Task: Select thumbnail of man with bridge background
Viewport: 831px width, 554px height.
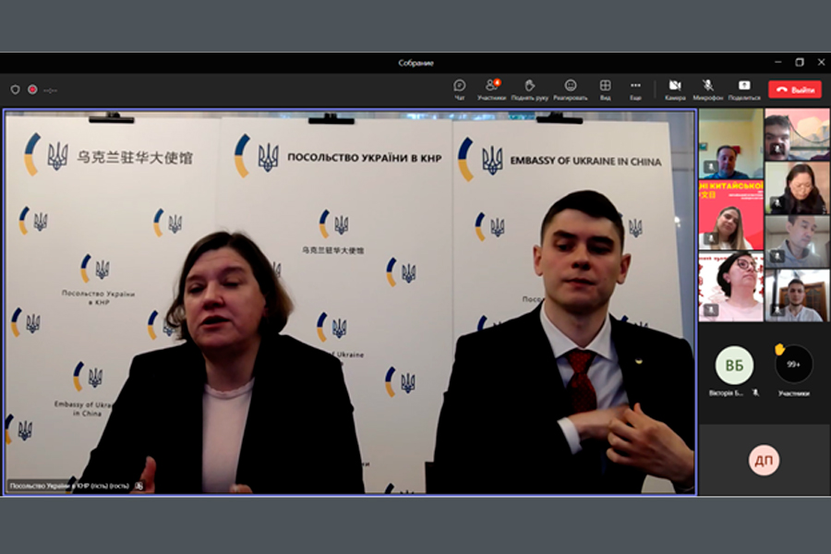Action: click(797, 134)
